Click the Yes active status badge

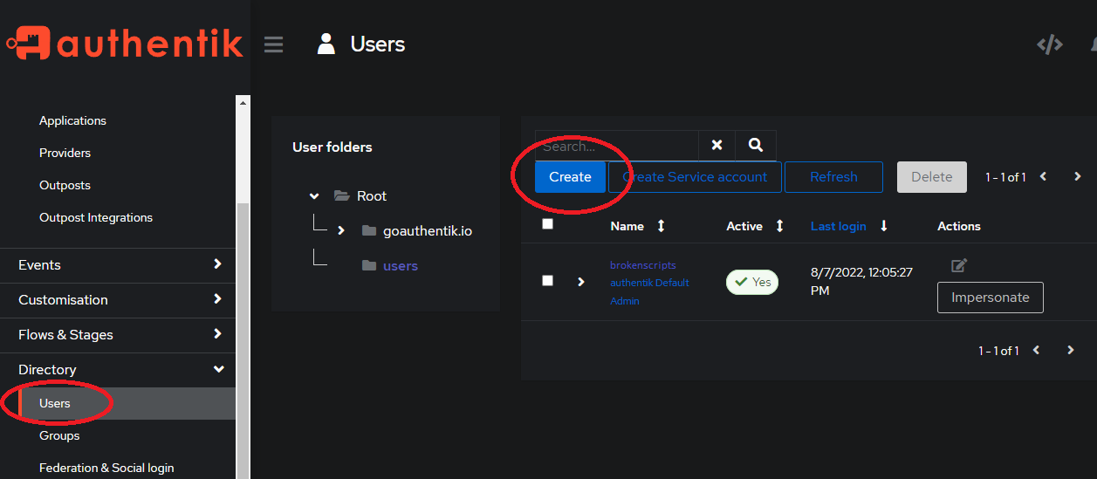(752, 282)
